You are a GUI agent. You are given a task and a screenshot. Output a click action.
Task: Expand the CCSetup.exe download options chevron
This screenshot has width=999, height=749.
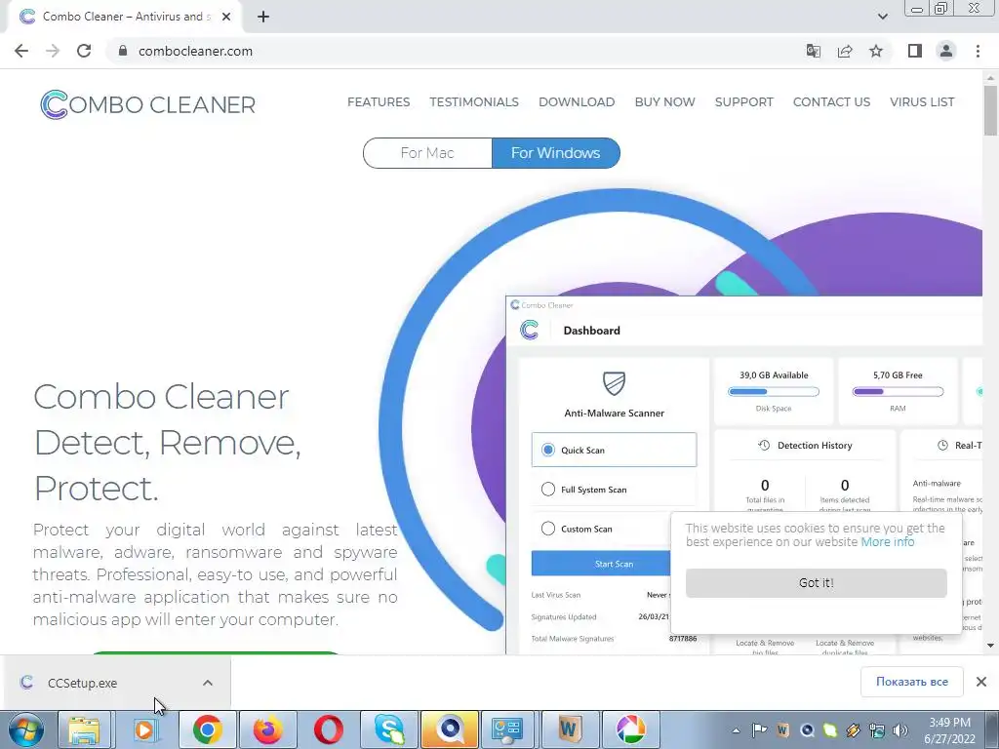(208, 683)
